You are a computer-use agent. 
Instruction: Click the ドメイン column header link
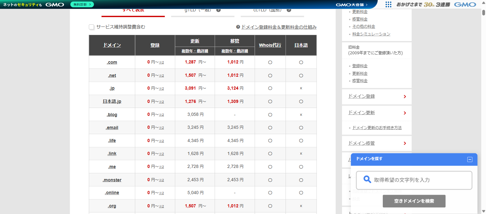point(112,45)
